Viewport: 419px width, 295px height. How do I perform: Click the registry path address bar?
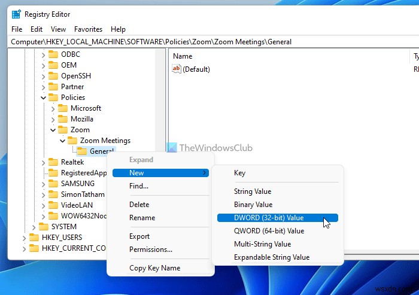click(214, 42)
